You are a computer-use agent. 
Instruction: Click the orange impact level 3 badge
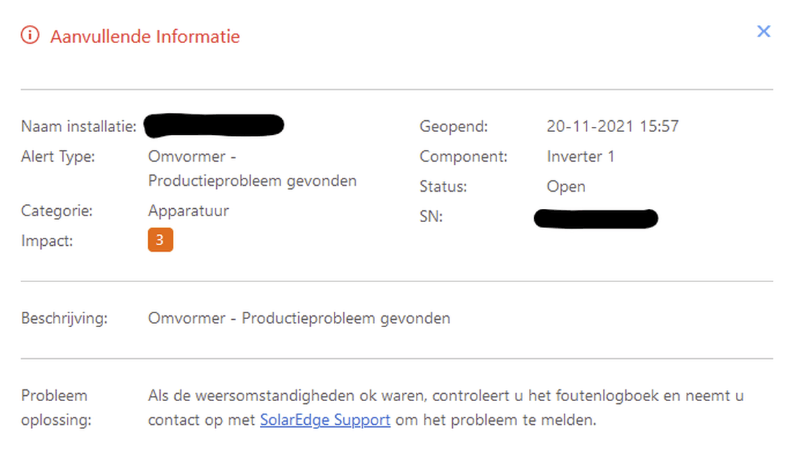pos(161,241)
